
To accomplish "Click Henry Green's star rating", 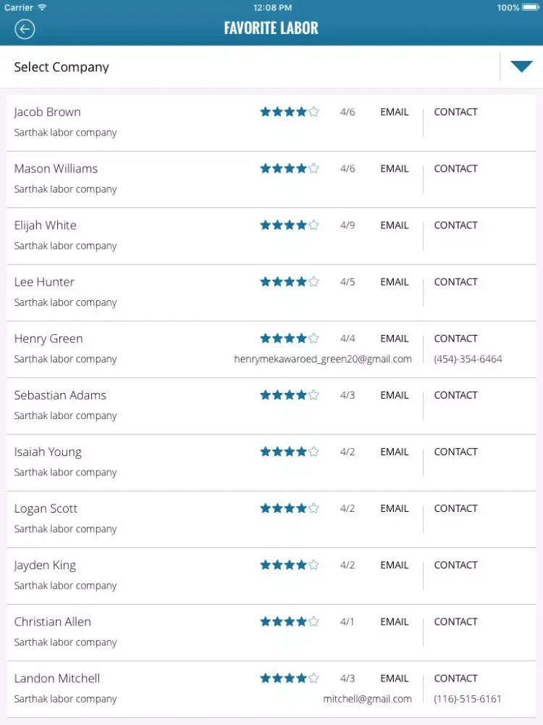I will click(x=290, y=339).
